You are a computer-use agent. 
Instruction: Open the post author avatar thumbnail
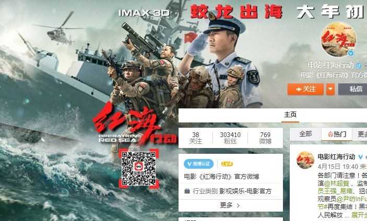point(305,160)
